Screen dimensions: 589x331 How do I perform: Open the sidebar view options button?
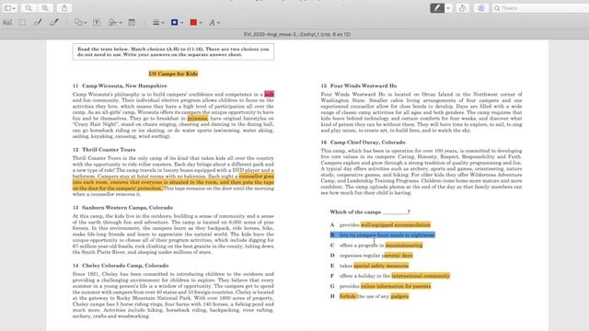point(9,8)
